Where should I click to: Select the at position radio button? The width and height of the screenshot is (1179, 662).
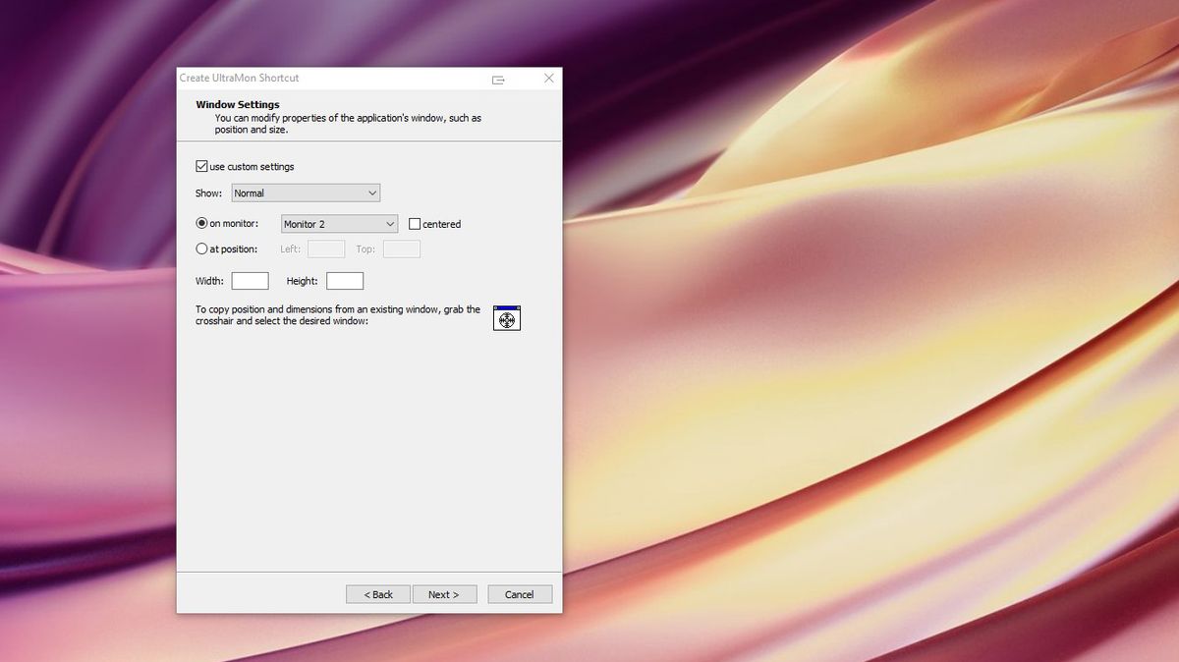[200, 248]
